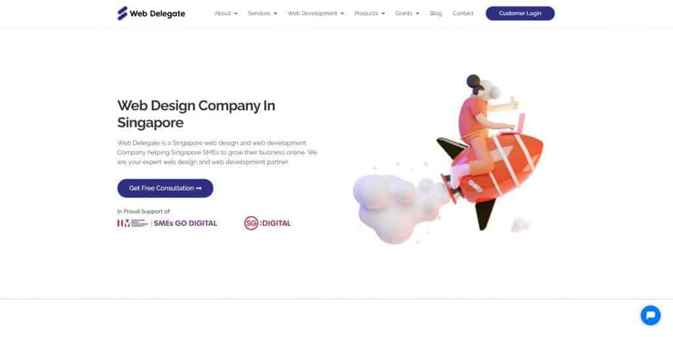Screen dimensions: 673x337
Task: Click the Web Delegate S logo icon
Action: point(122,13)
